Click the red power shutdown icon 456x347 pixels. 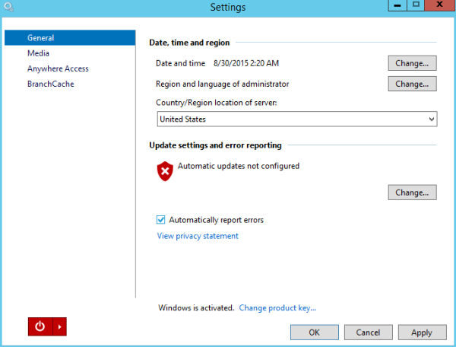pos(40,326)
